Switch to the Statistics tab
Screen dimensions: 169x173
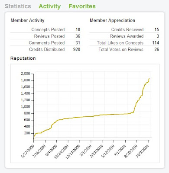point(18,6)
